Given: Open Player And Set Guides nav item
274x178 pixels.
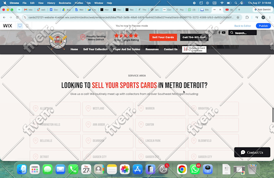Looking at the screenshot, I should [127, 50].
